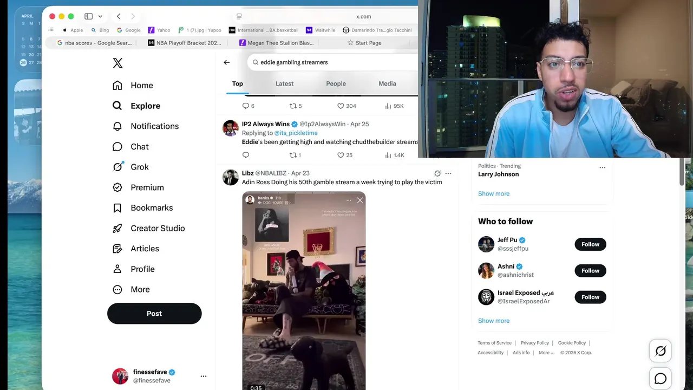Click the search box with eddie gambling streamers
The image size is (693, 390).
333,62
